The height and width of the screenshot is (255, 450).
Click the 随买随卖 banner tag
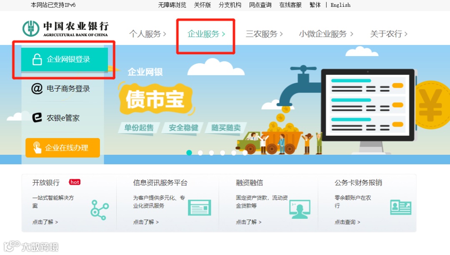coord(226,127)
